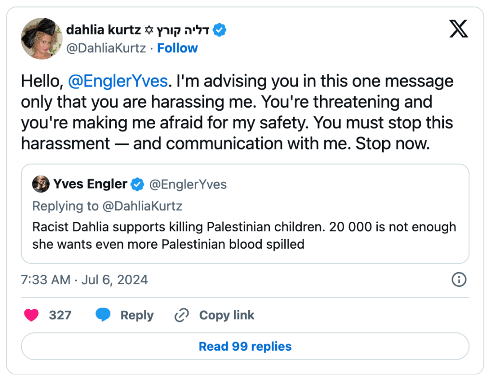Open the 7:33 AM · Jul 6, 2024 timestamp
The image size is (493, 381).
(84, 279)
